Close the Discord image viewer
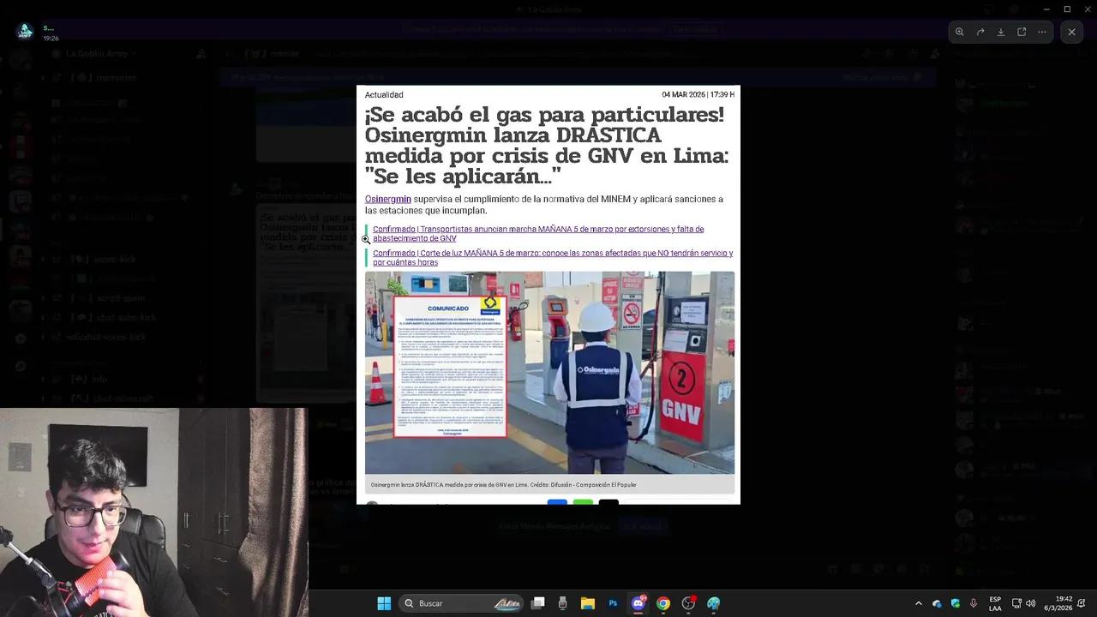Screen dimensions: 1097x617 (1071, 32)
